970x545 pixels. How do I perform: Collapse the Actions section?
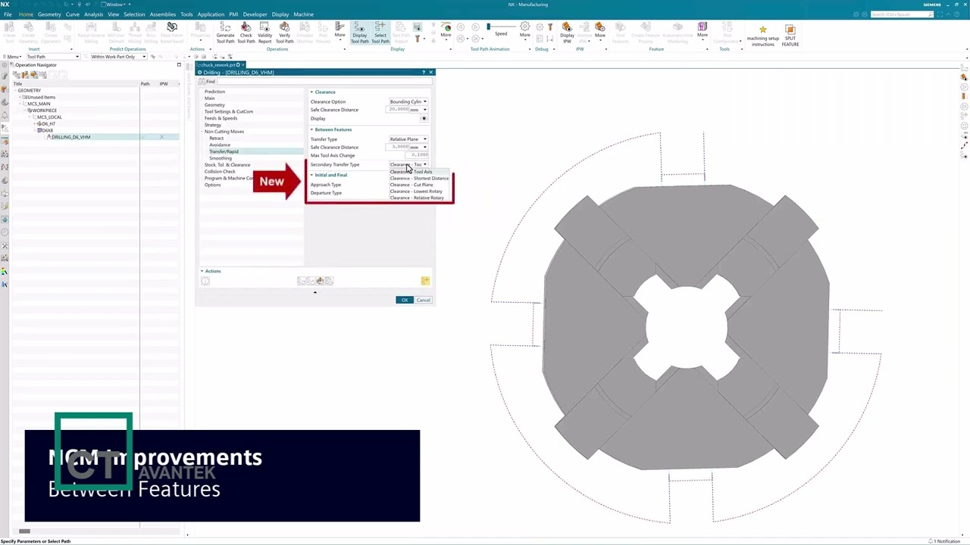(202, 271)
